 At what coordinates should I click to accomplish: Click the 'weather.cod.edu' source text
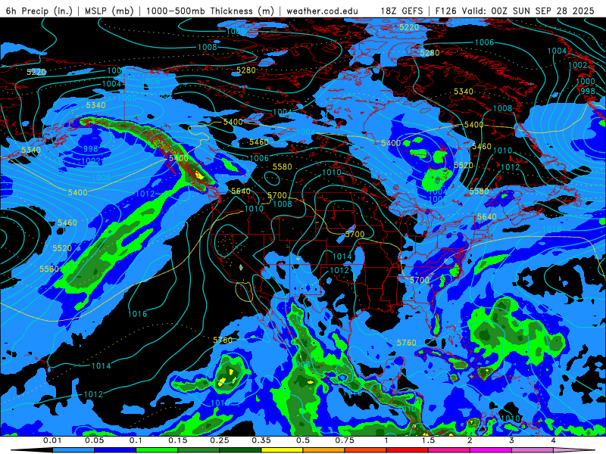pos(322,11)
